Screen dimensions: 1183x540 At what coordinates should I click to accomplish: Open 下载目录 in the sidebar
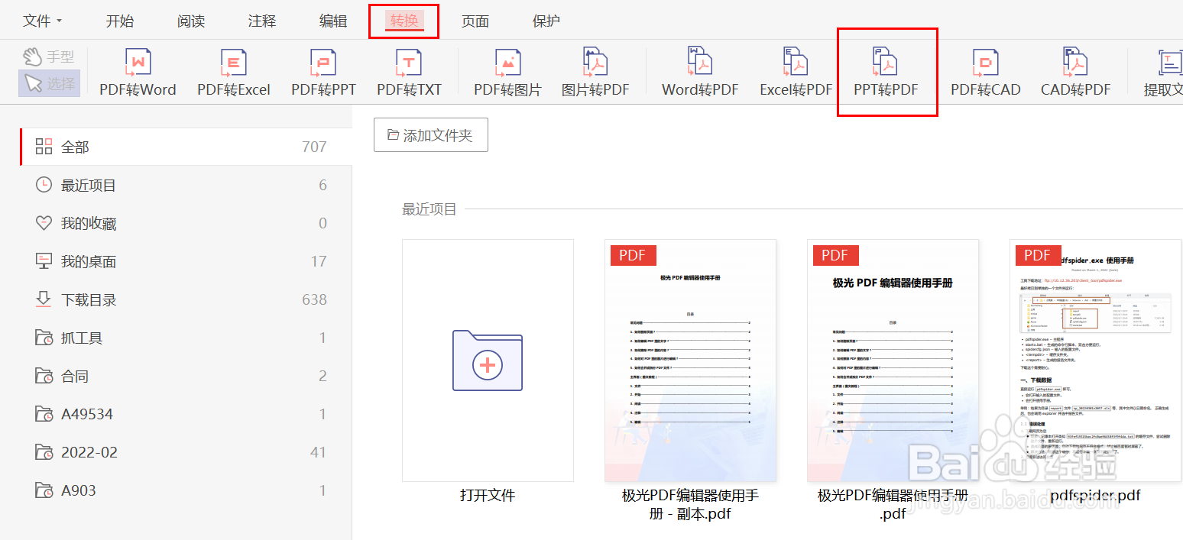(186, 299)
